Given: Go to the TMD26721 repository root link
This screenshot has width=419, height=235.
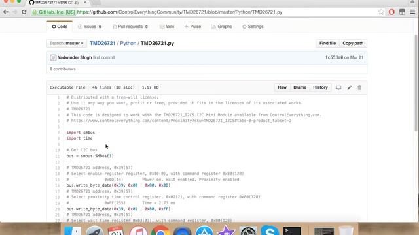Looking at the screenshot, I should click(102, 43).
